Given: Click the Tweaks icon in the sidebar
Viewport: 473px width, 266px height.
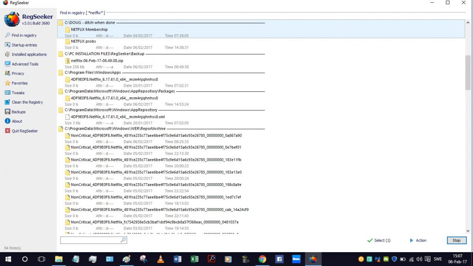Looking at the screenshot, I should coord(7,93).
